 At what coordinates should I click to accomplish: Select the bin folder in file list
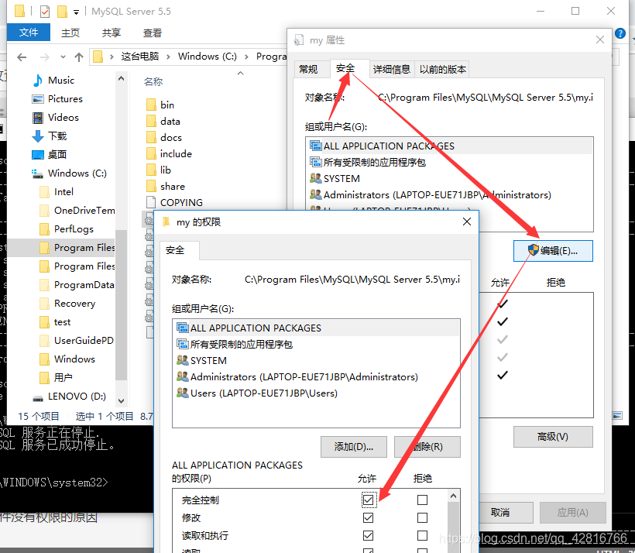point(160,105)
